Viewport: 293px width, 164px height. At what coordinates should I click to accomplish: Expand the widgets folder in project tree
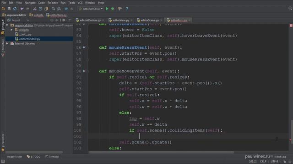point(11,30)
